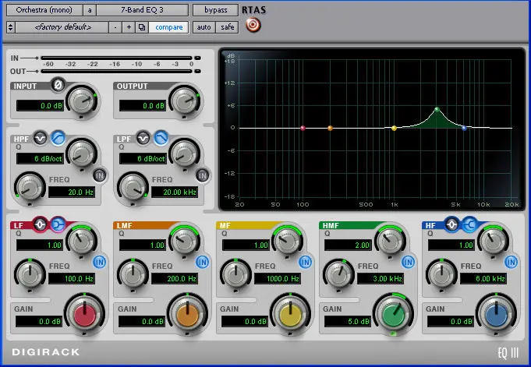Image resolution: width=531 pixels, height=367 pixels.
Task: Click the HPF Q knob
Action: (x=82, y=154)
